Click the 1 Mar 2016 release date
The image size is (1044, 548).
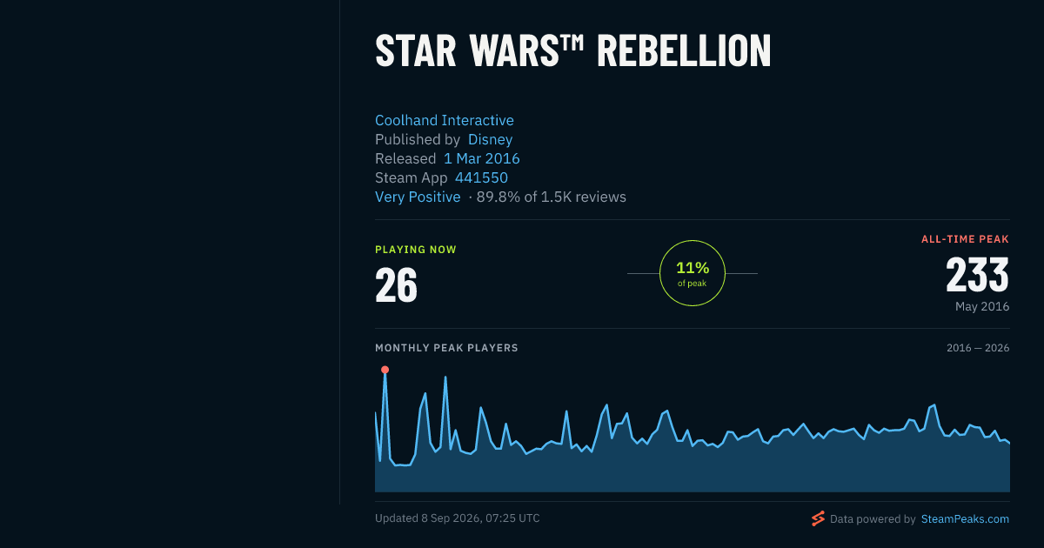[x=482, y=158]
